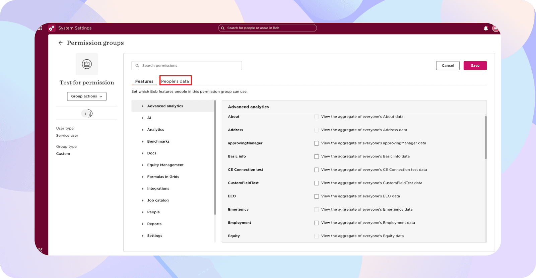Check the Basic info aggregate data box
536x278 pixels.
317,156
